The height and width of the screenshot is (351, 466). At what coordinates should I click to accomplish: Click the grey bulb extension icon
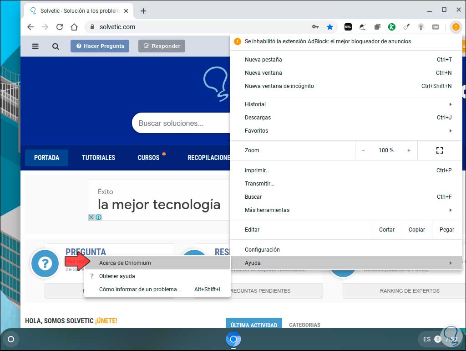click(x=421, y=27)
